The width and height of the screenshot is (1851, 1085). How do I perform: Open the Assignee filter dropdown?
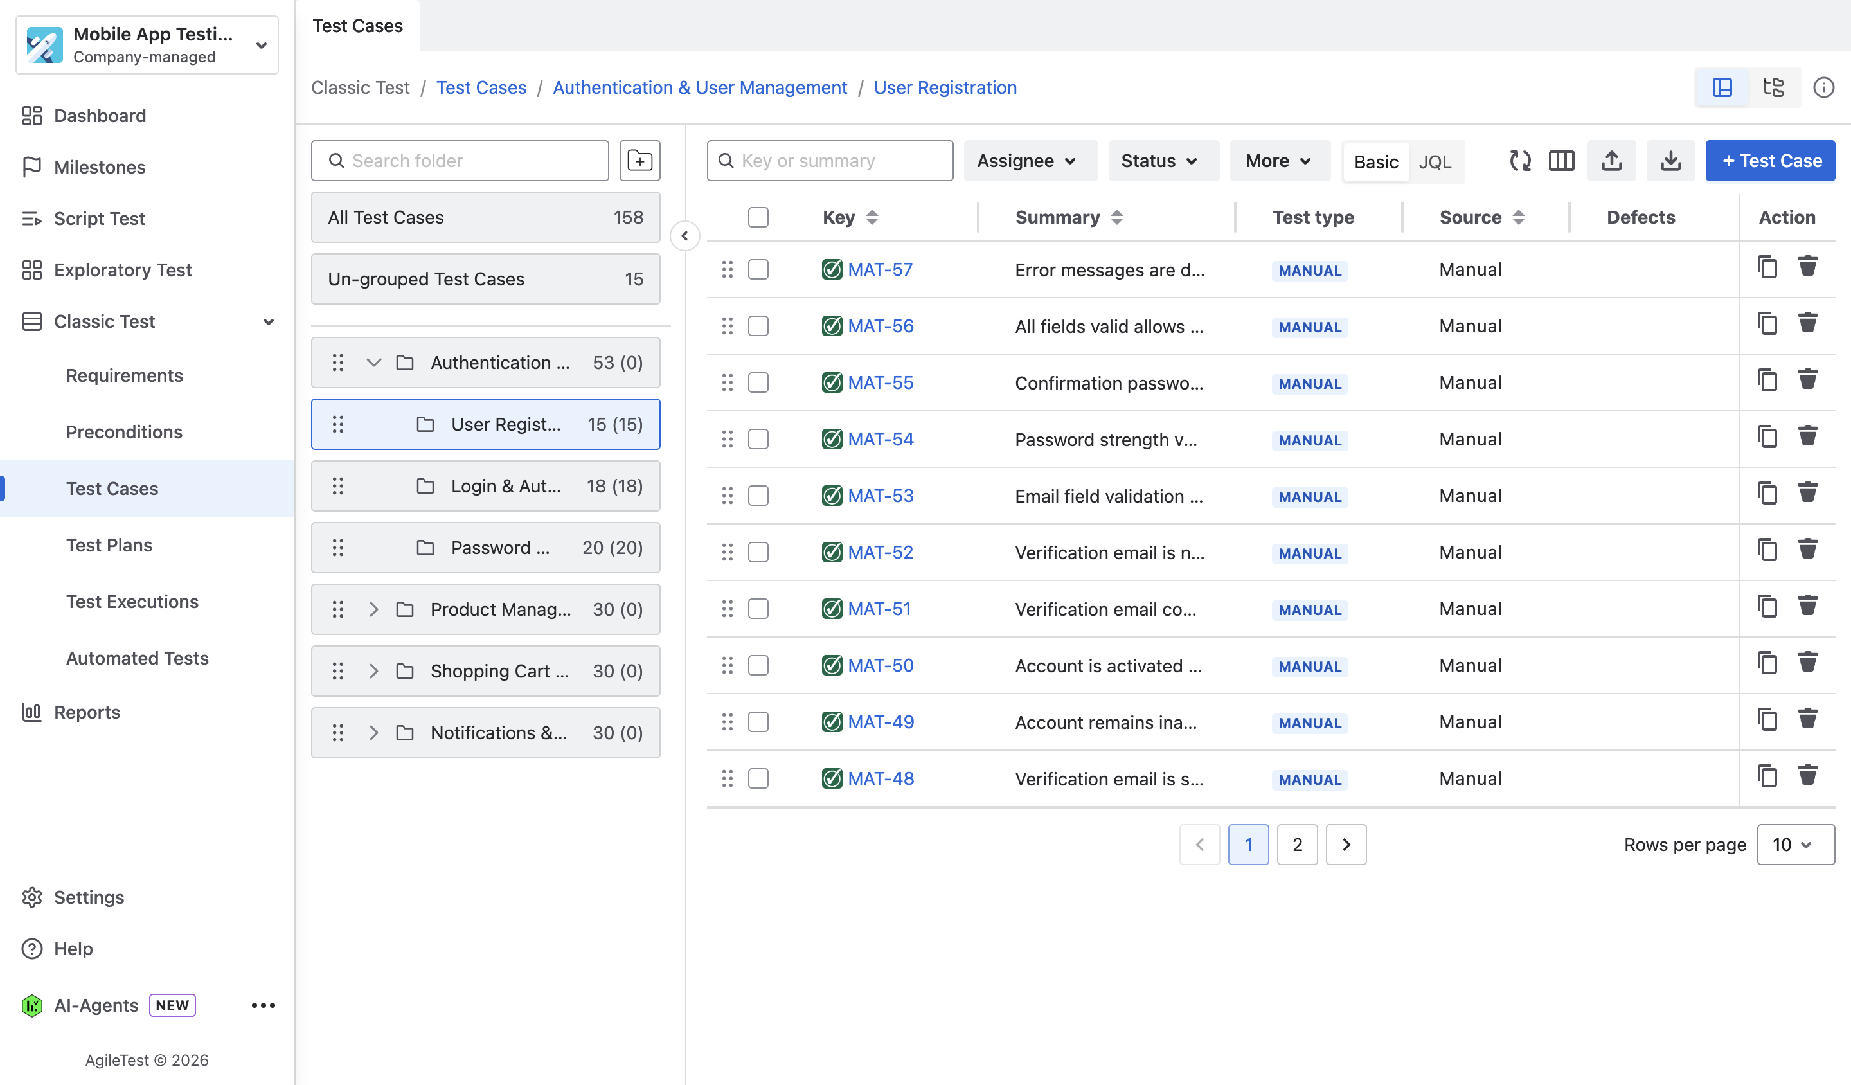click(x=1029, y=160)
